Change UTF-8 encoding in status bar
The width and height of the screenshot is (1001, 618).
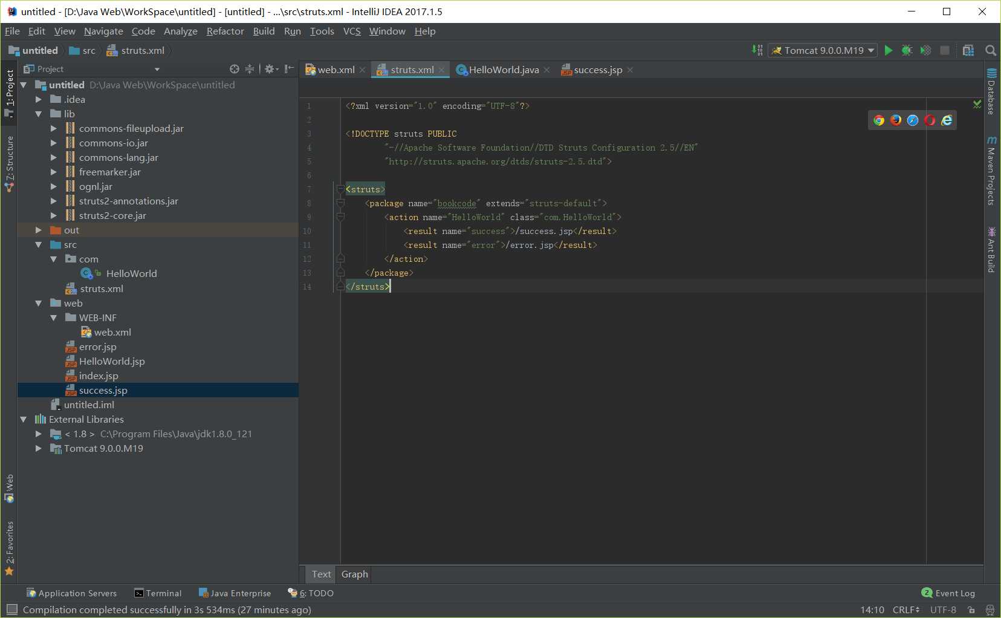pos(943,610)
